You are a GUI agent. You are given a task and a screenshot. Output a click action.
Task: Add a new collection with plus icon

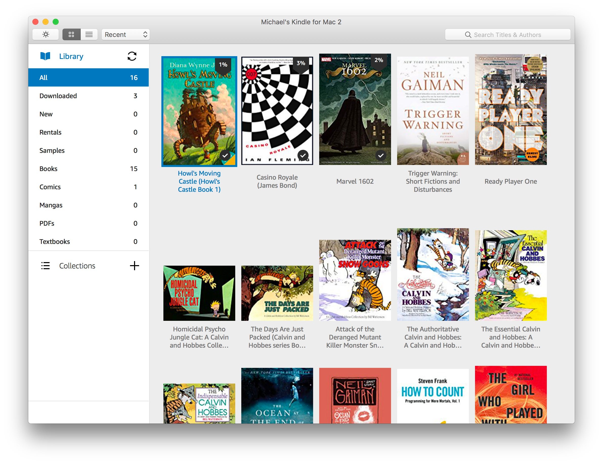click(x=135, y=266)
